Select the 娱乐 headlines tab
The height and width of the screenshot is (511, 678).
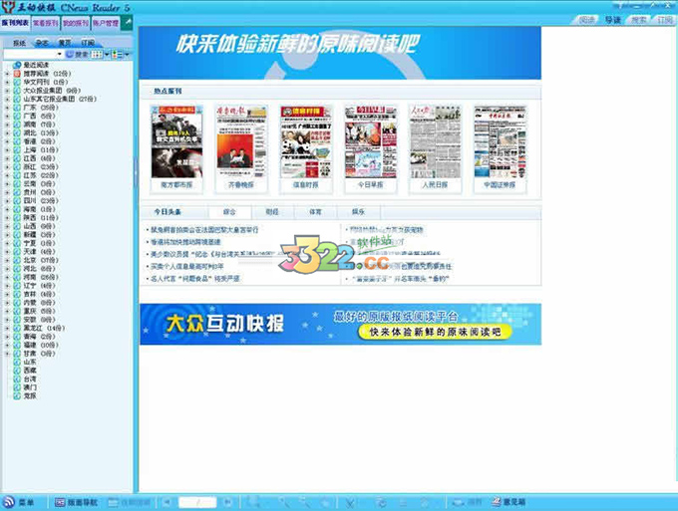pyautogui.click(x=359, y=212)
